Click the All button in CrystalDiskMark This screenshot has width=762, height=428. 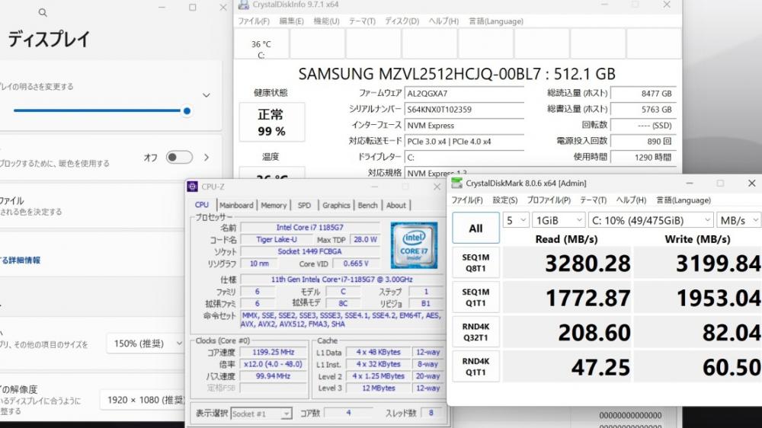pos(475,228)
